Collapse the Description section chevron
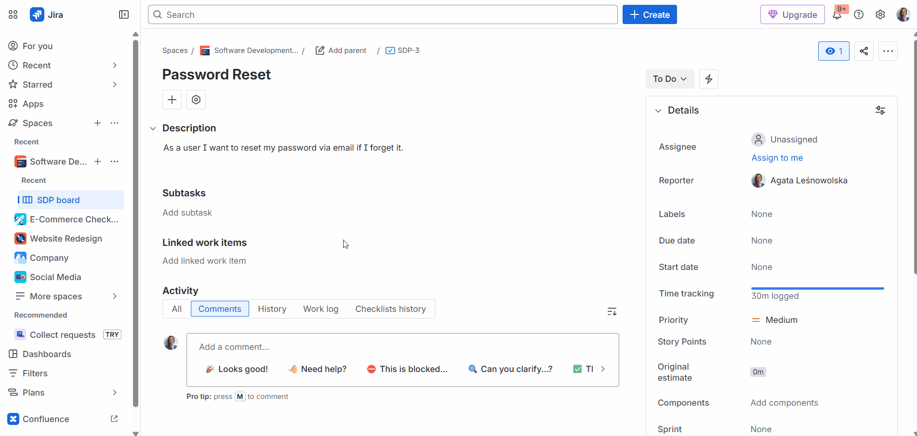The image size is (917, 436). [153, 128]
